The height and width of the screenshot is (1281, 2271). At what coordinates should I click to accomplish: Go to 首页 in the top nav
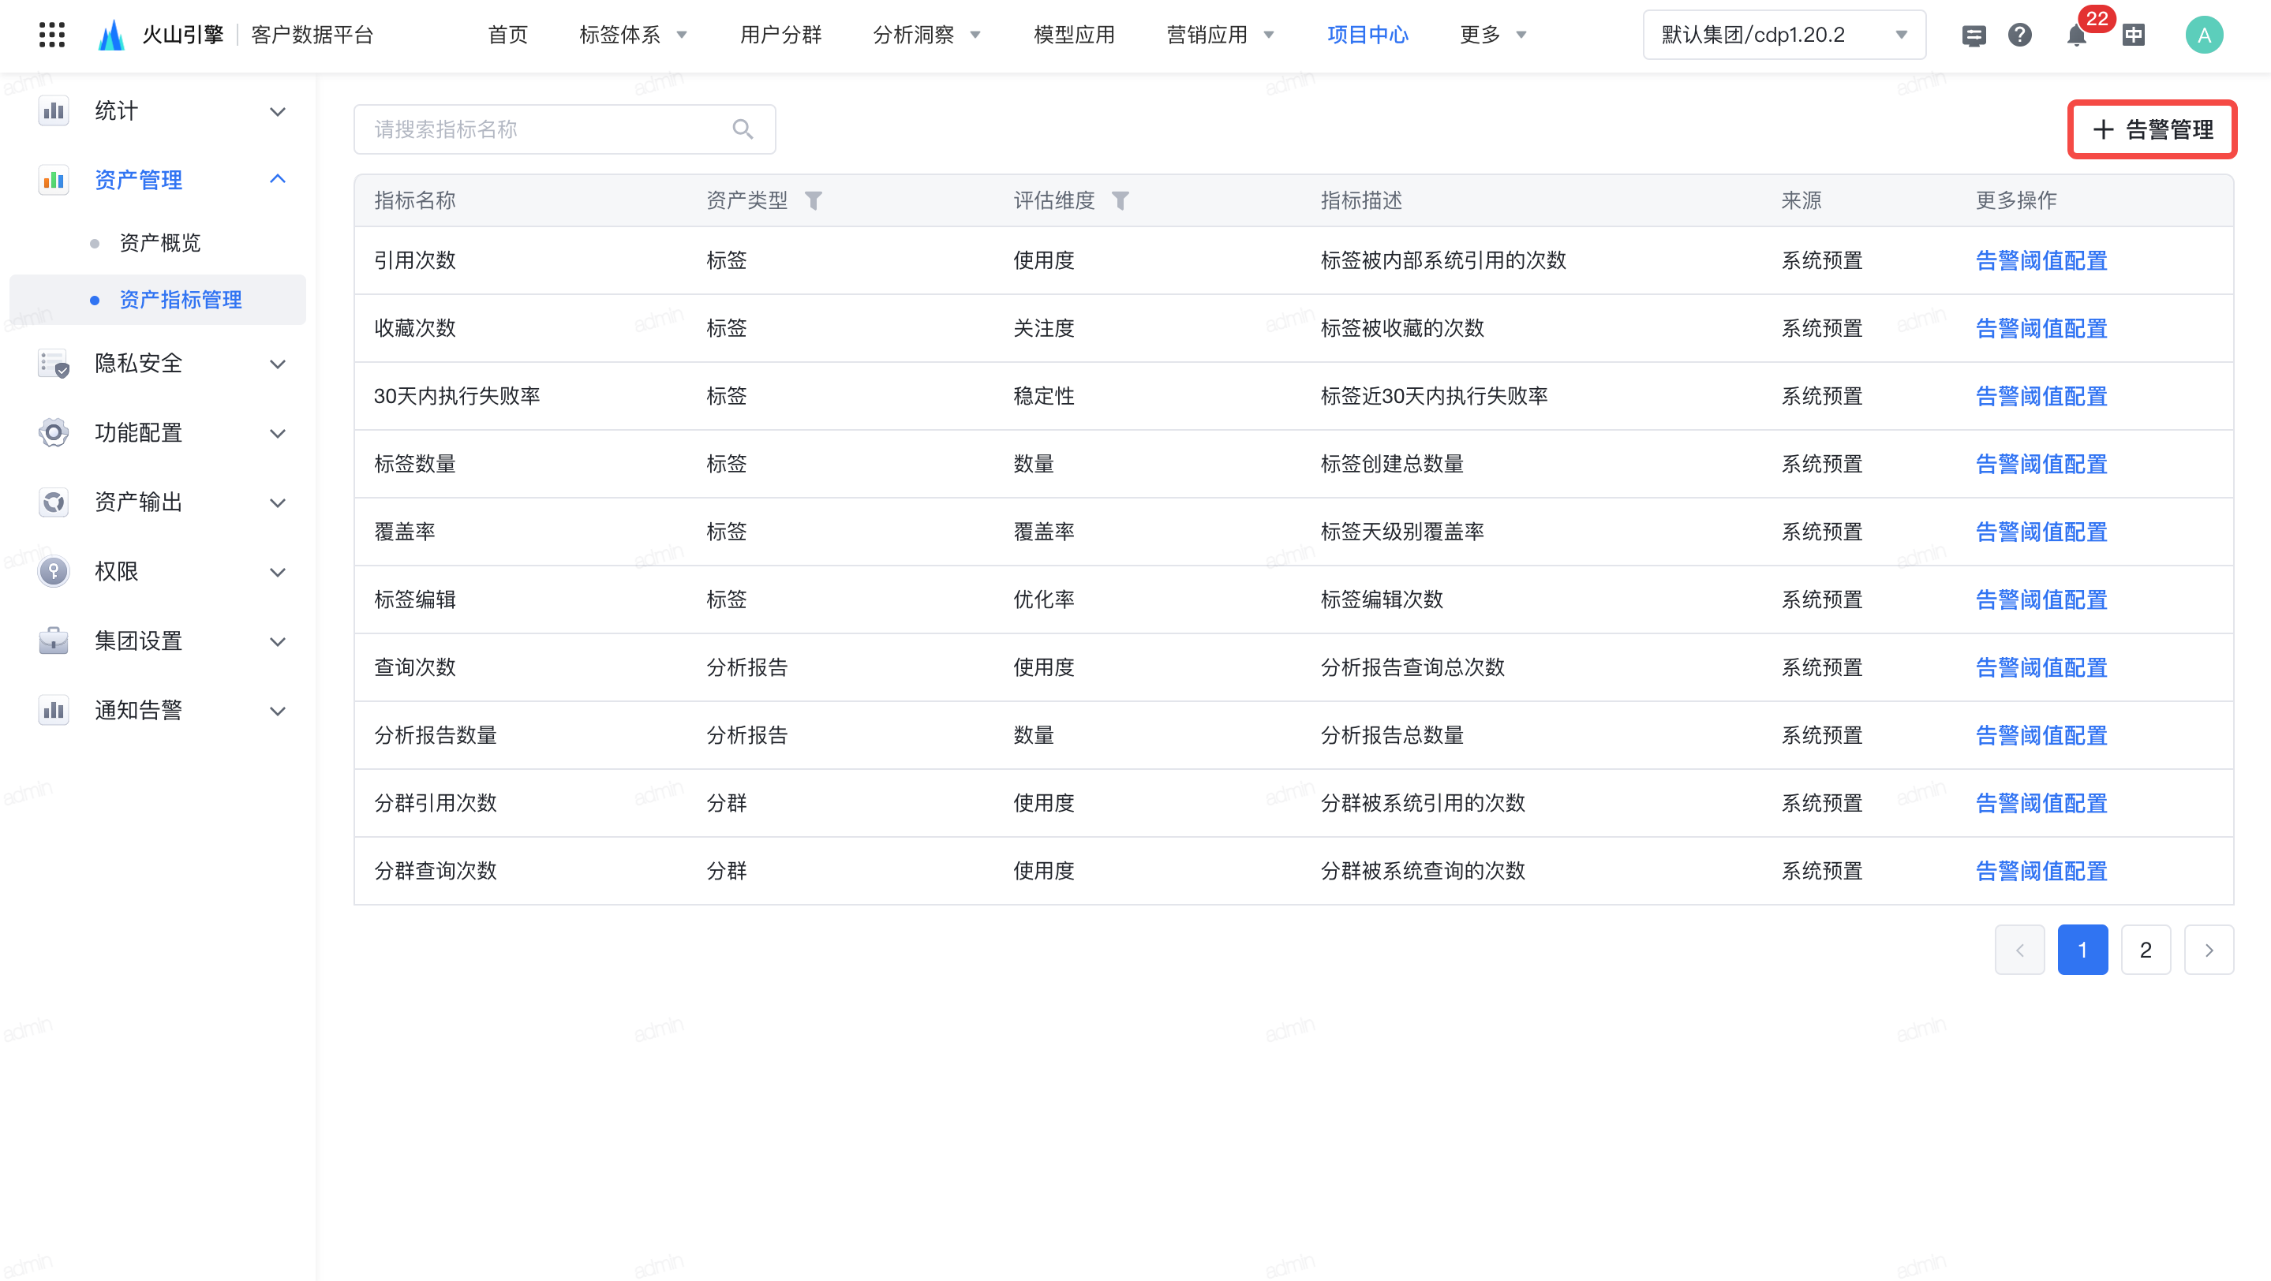pyautogui.click(x=508, y=35)
